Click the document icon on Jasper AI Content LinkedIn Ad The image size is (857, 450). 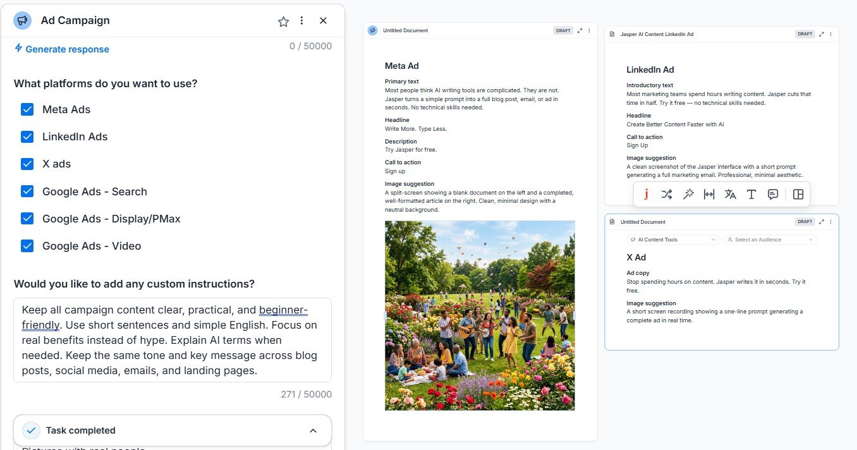[x=612, y=34]
